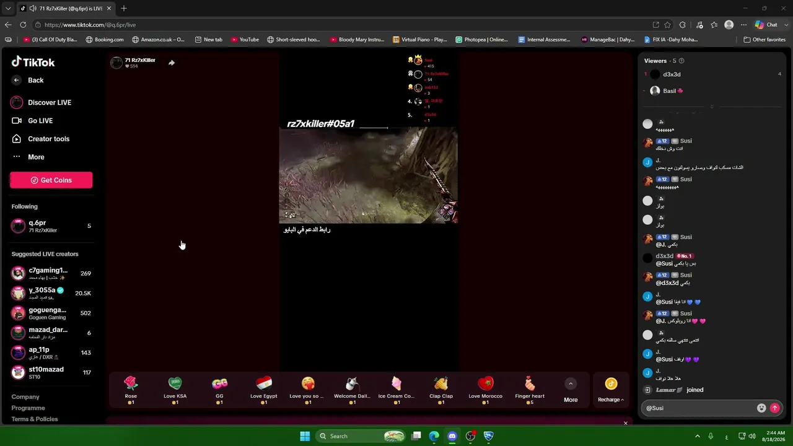Open the Windows Start menu
This screenshot has height=446, width=793.
pyautogui.click(x=305, y=436)
